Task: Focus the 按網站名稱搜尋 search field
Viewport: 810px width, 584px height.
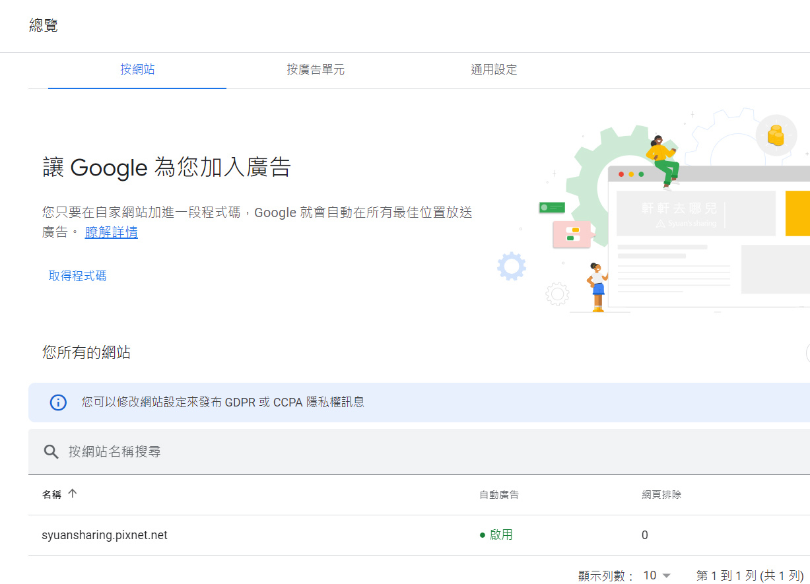Action: coord(419,451)
